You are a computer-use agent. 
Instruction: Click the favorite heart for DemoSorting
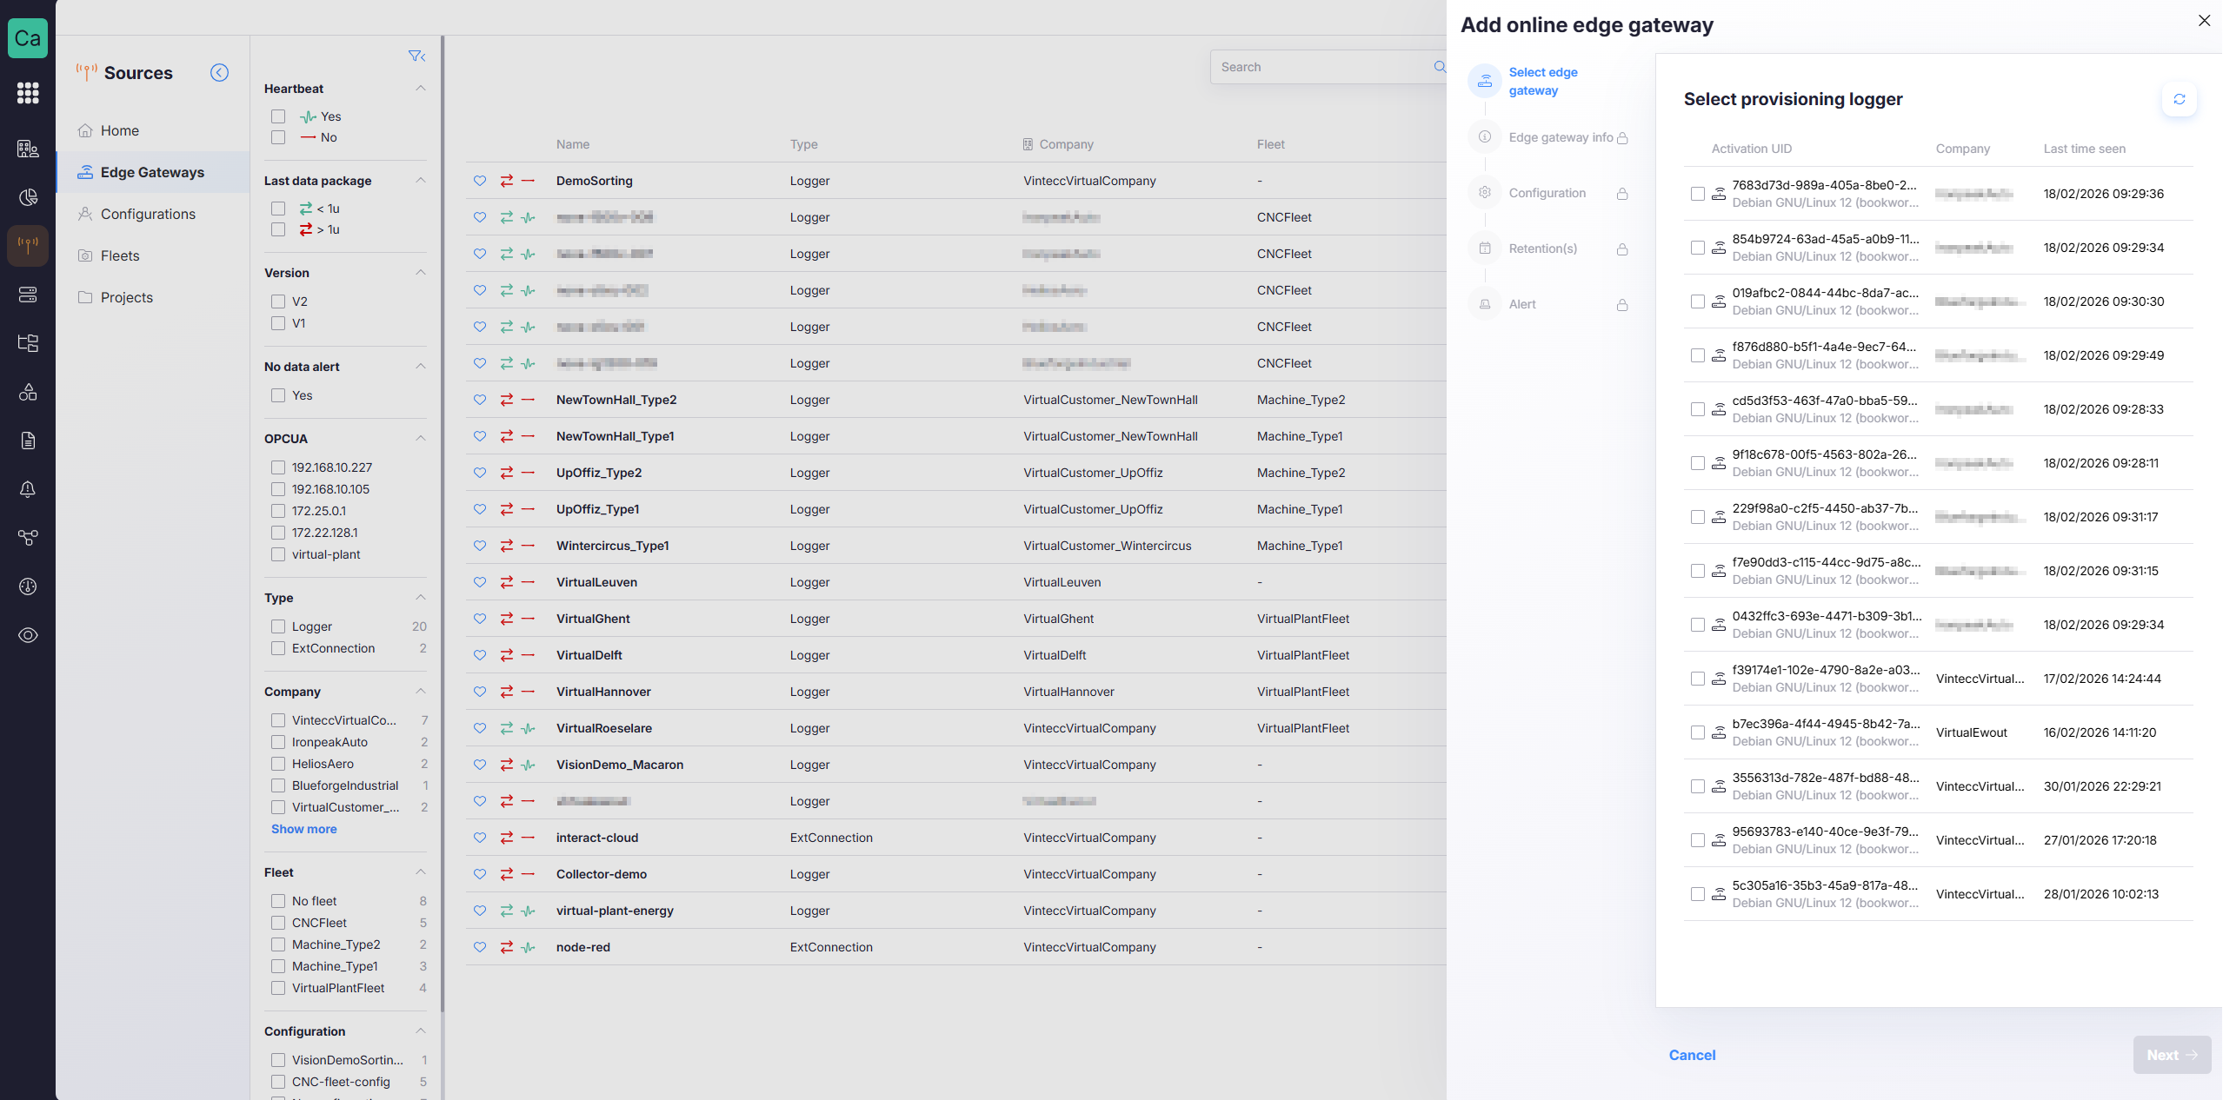coord(480,181)
